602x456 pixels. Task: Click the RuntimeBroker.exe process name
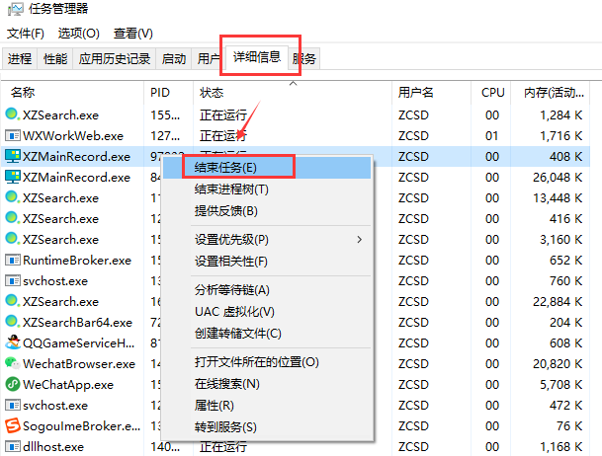coord(77,261)
